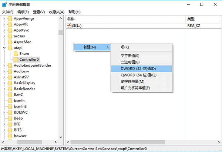The height and width of the screenshot is (152, 222).
Task: Open the 编辑(E) menu
Action: click(23, 12)
